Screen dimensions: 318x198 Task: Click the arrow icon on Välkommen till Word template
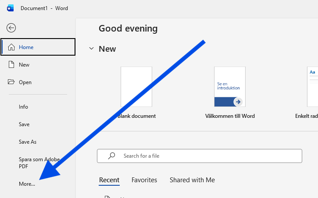238,102
